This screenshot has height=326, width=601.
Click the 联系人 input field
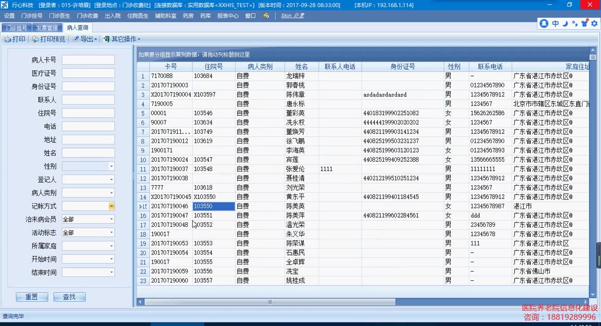tap(88, 100)
